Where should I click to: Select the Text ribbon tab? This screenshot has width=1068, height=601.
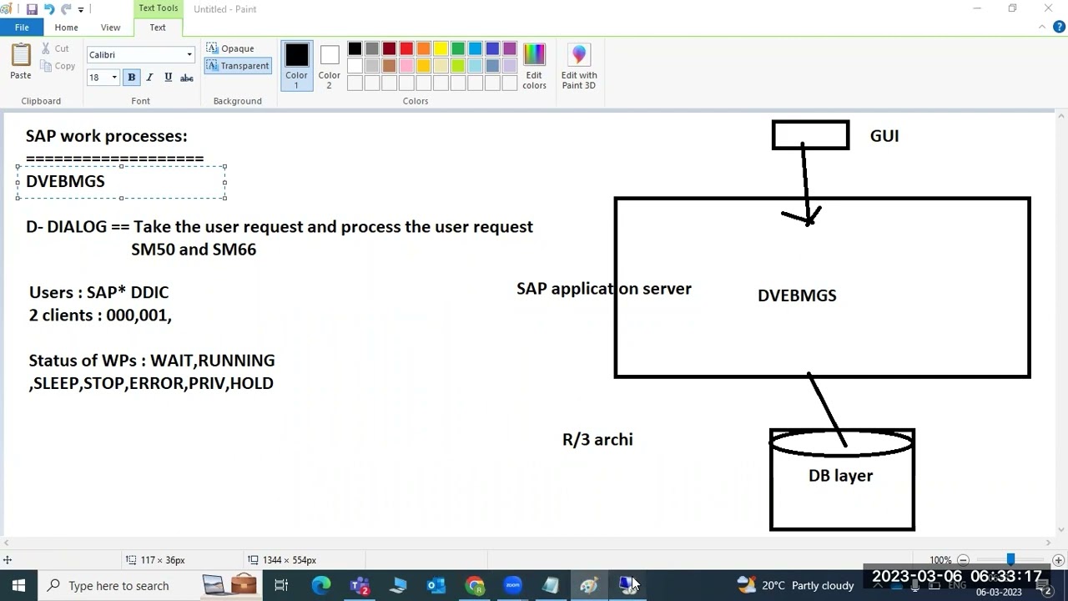click(158, 28)
